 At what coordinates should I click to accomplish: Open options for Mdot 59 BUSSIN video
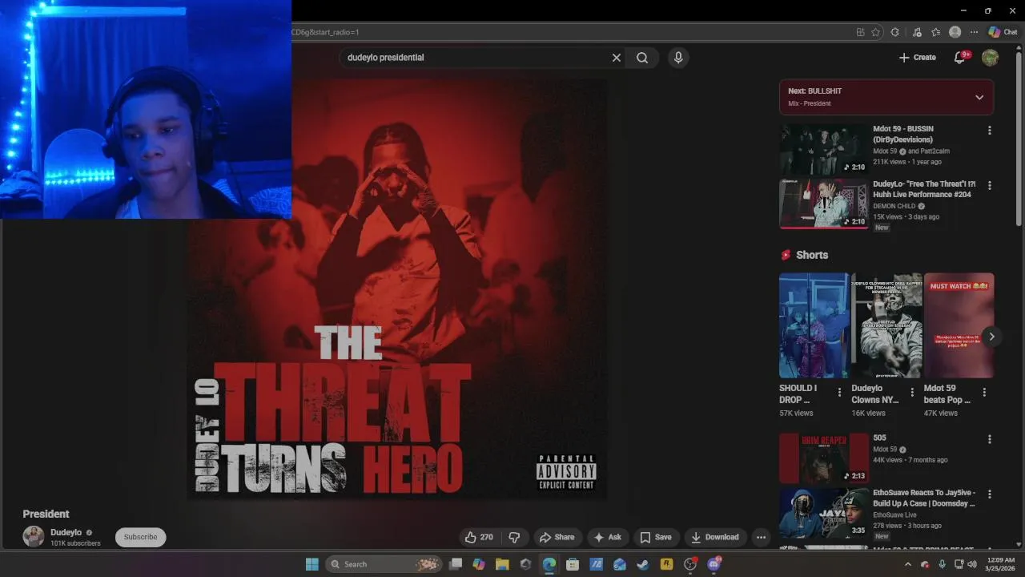(x=990, y=131)
